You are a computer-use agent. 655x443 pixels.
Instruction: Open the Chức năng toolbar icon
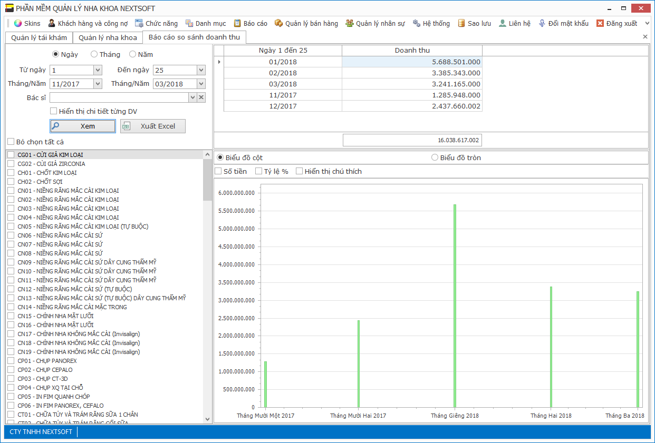click(139, 23)
